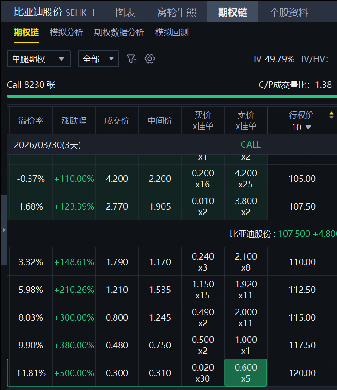This screenshot has height=390, width=337.
Task: Sort by the 涨跌幅 column header
Action: pos(74,121)
